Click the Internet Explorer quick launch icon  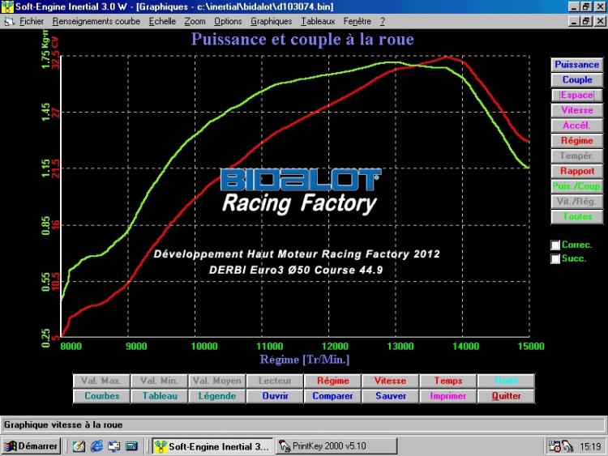click(96, 445)
